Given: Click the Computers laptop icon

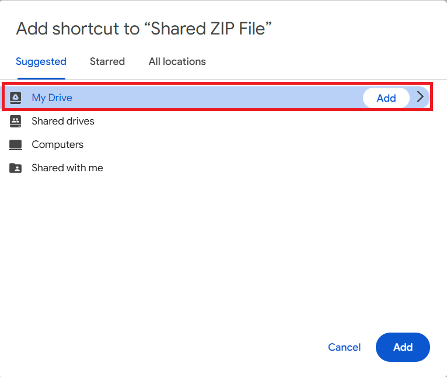Looking at the screenshot, I should pos(16,144).
